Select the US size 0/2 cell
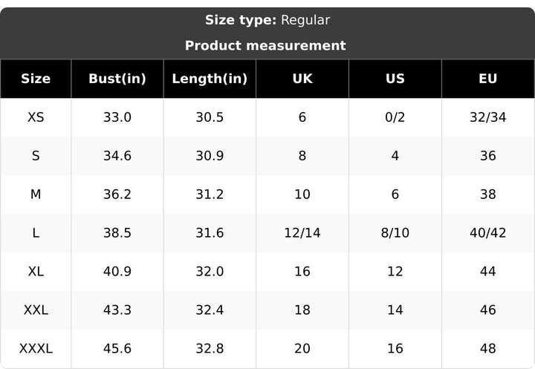The image size is (535, 369). [x=395, y=117]
